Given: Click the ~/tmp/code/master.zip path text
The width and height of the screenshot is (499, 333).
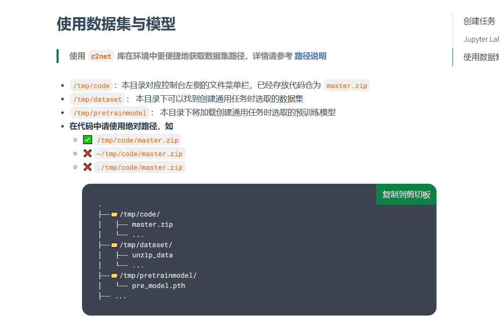Looking at the screenshot, I should pos(139,154).
